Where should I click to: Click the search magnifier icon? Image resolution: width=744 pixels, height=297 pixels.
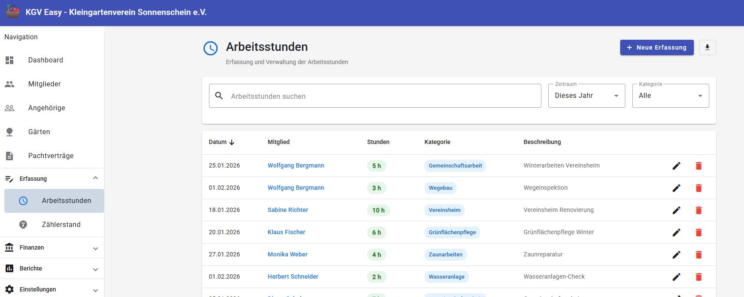tap(219, 96)
